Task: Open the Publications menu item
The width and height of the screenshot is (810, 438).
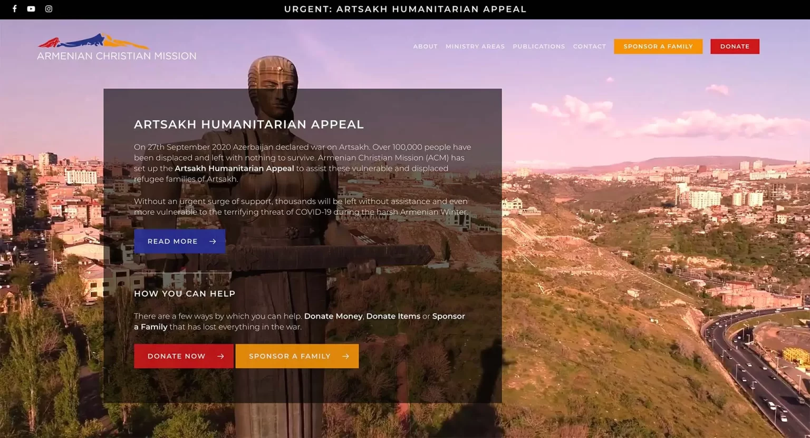Action: click(539, 46)
